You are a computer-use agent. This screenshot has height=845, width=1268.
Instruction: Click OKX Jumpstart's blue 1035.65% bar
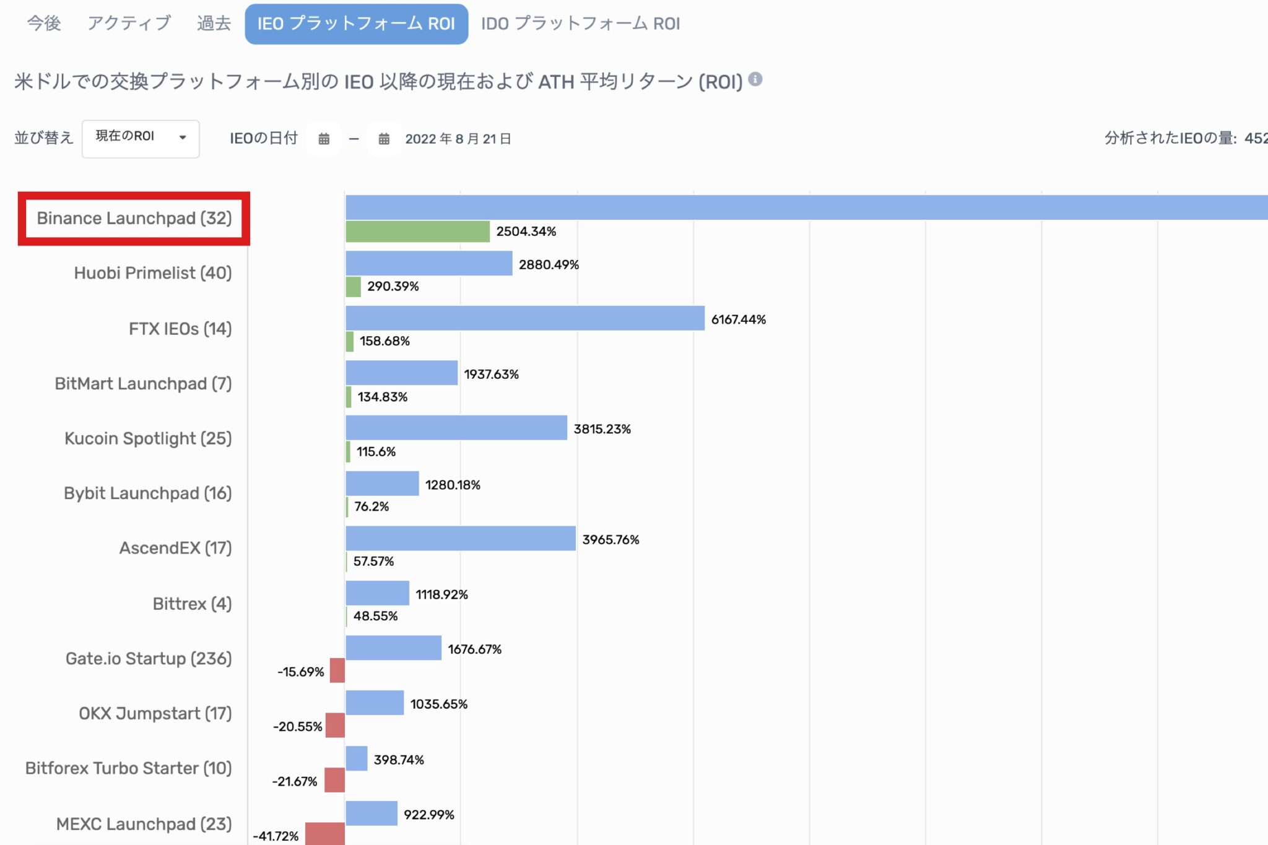coord(375,703)
